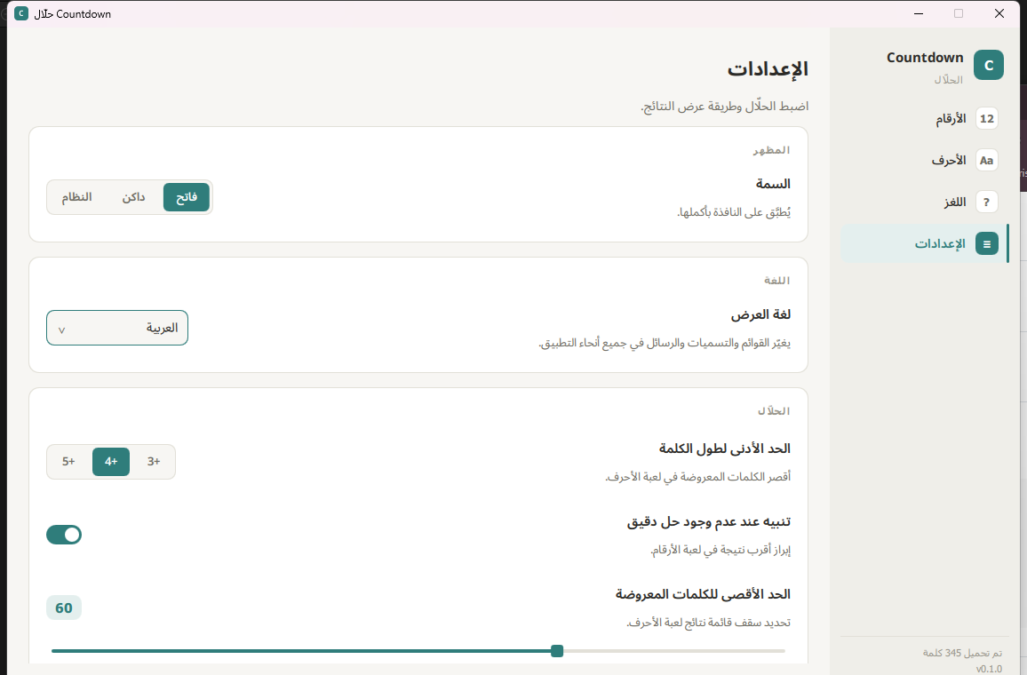
Task: Click the language dropdown chevron arrow
Action: (61, 330)
